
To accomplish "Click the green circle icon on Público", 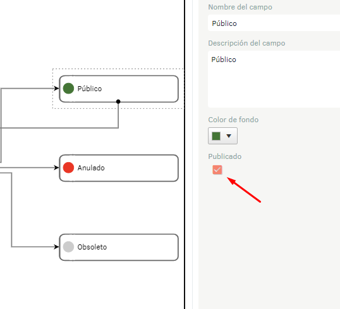I will [68, 89].
